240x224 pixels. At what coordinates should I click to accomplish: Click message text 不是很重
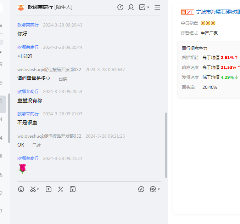pos(27,122)
